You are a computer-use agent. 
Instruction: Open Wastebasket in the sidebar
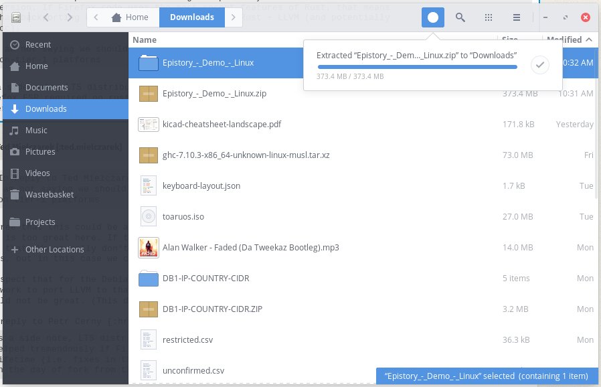pos(66,195)
